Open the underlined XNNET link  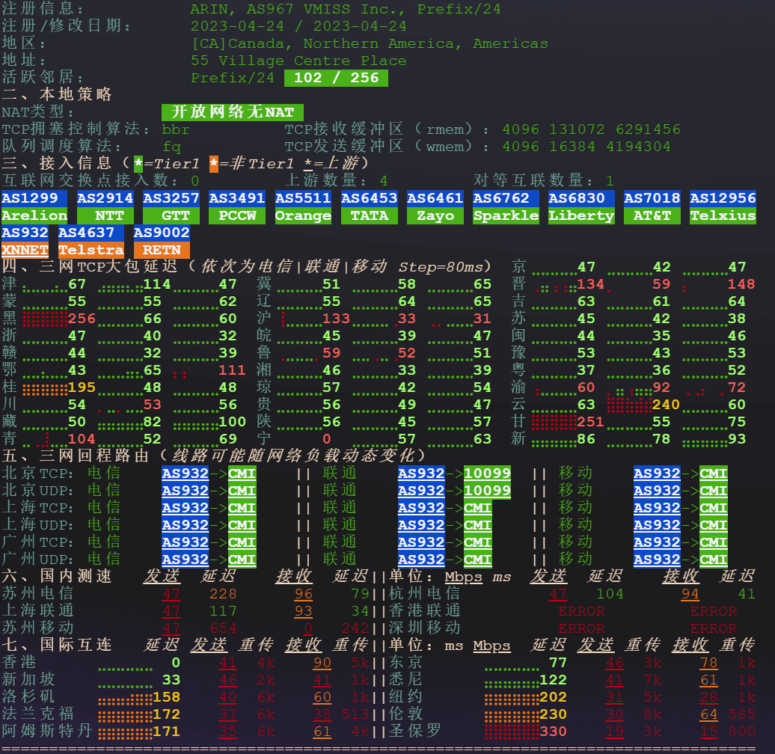25,250
